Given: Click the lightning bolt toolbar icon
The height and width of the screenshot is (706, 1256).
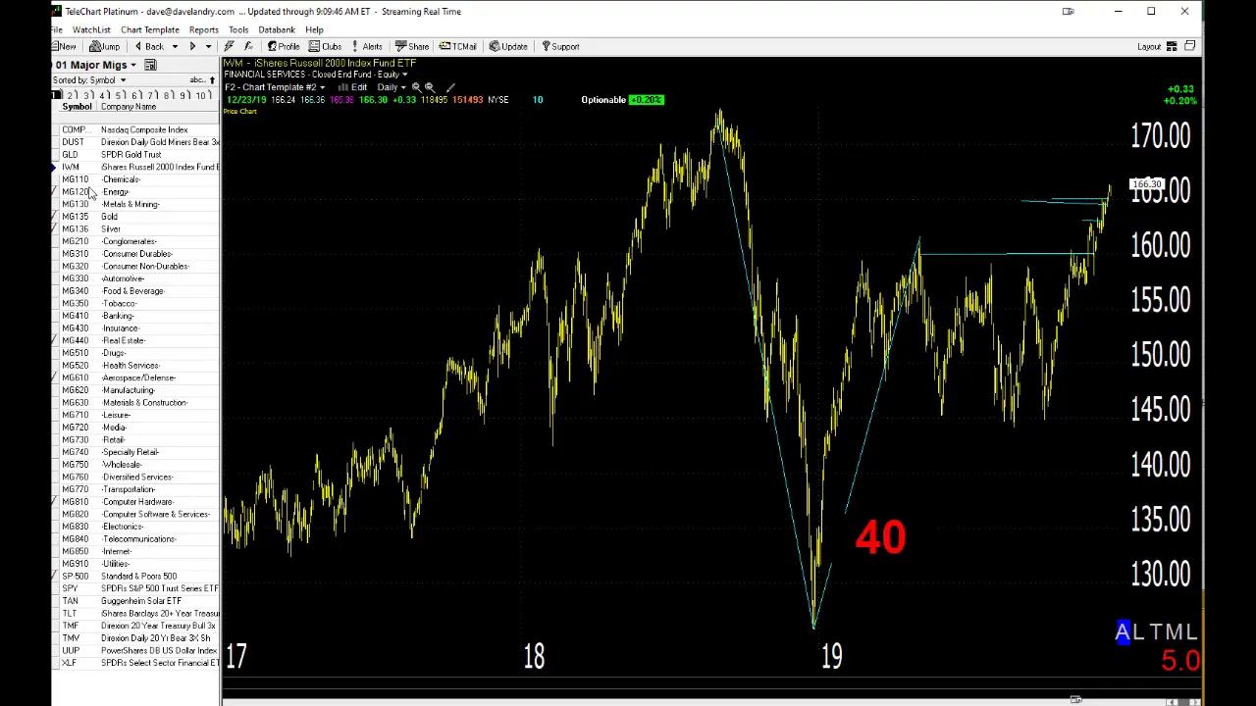Looking at the screenshot, I should pos(230,46).
